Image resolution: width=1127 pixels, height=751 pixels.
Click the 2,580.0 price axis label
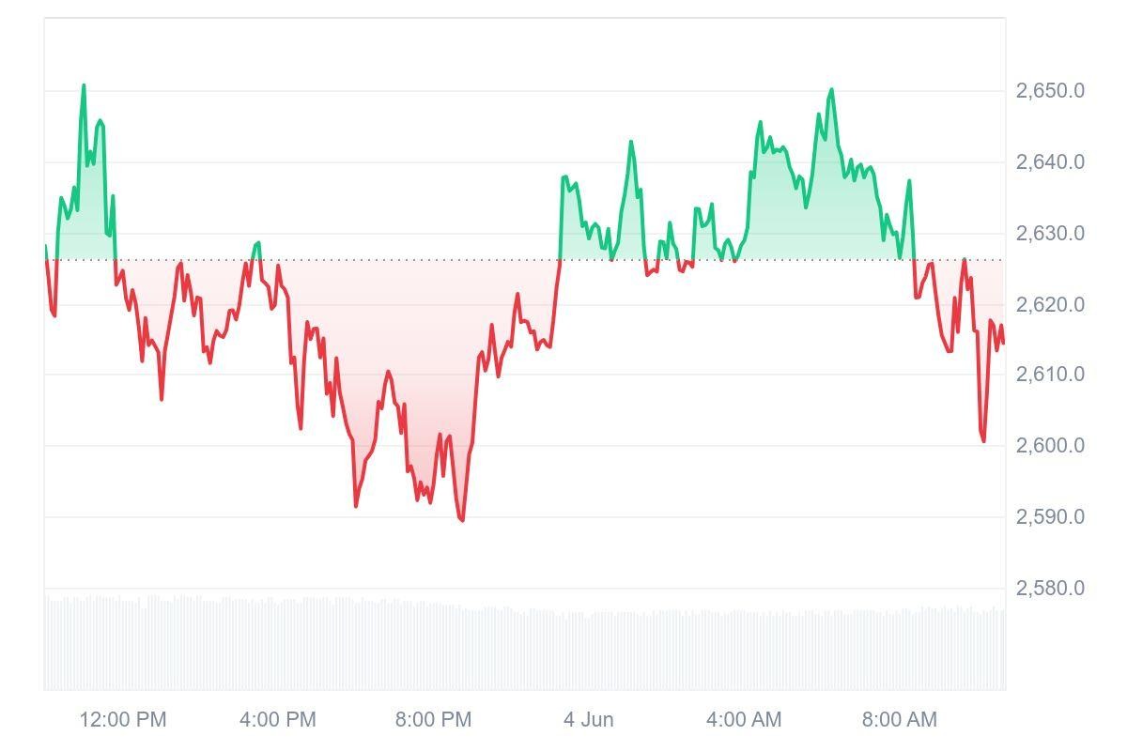coord(1050,589)
